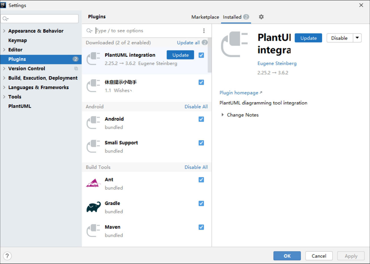Expand Appearance & Behavior settings node

tap(4, 31)
